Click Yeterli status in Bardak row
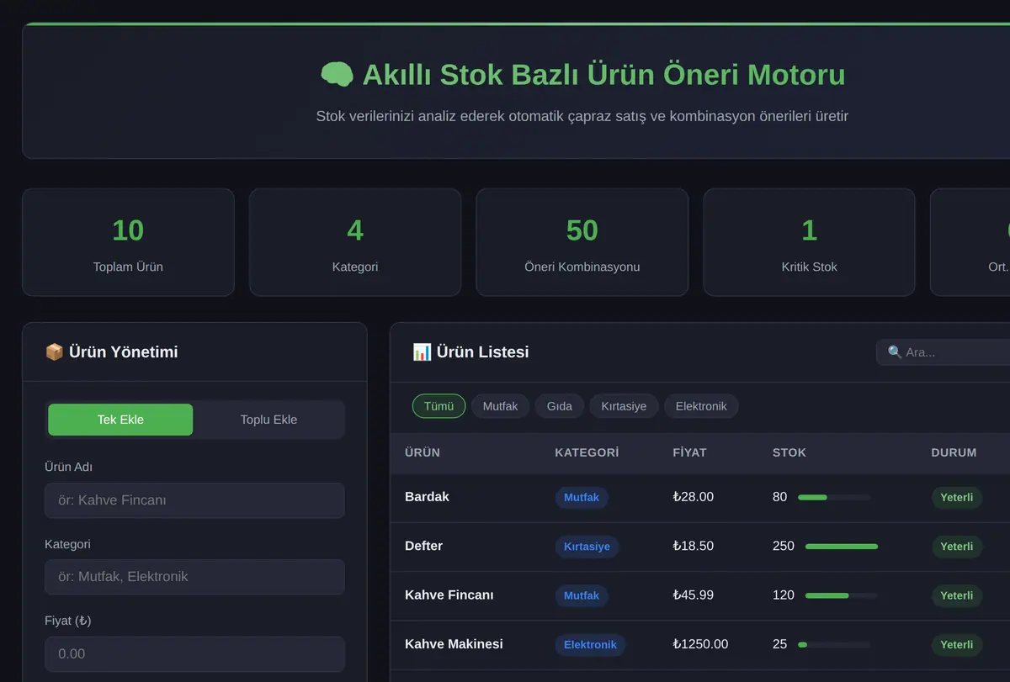 pos(957,498)
